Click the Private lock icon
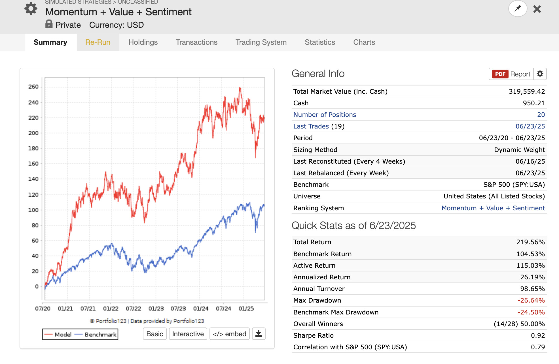Image resolution: width=559 pixels, height=364 pixels. point(49,24)
